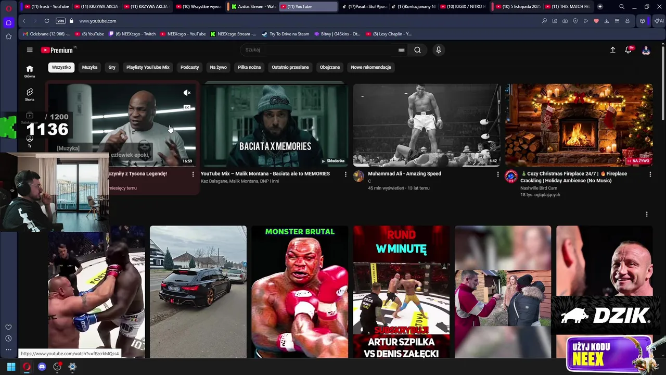Open YouTube notifications bell
This screenshot has width=666, height=375.
[x=629, y=50]
